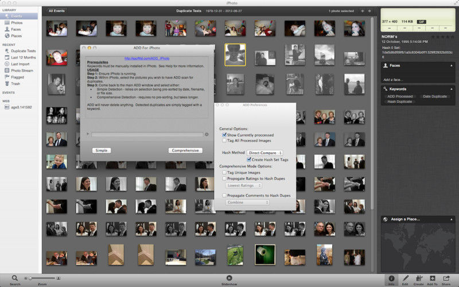459x287 pixels.
Task: Click the smaller thumbnails zoom icon
Action: [26, 278]
